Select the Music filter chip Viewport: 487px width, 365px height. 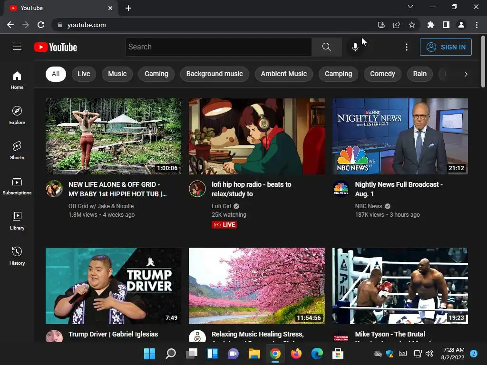point(117,74)
